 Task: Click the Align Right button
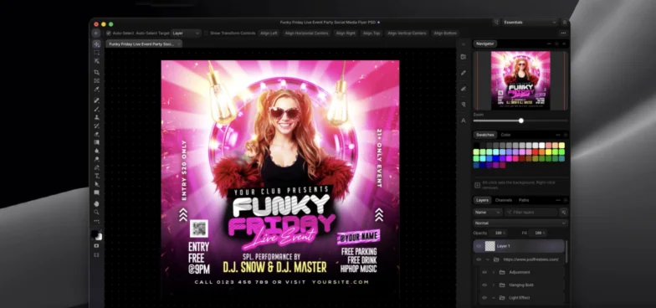[345, 33]
